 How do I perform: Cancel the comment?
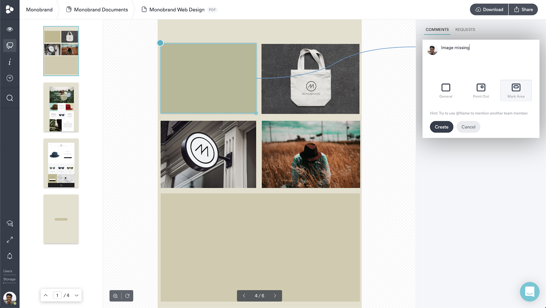click(468, 127)
